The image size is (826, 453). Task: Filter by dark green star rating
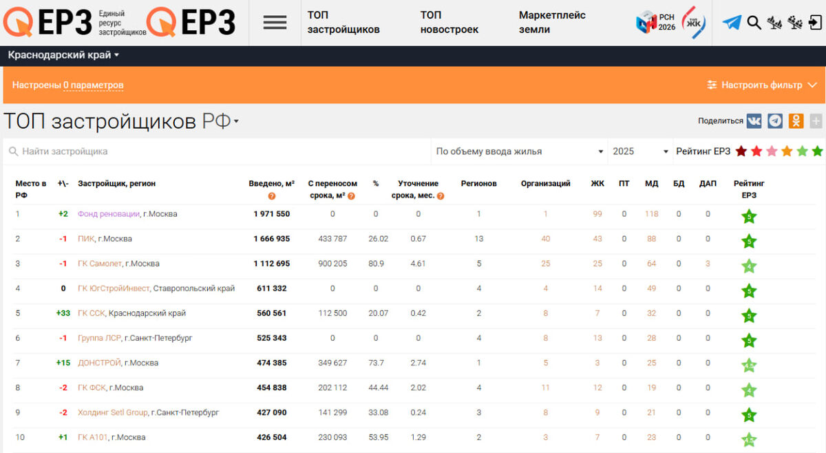click(817, 151)
